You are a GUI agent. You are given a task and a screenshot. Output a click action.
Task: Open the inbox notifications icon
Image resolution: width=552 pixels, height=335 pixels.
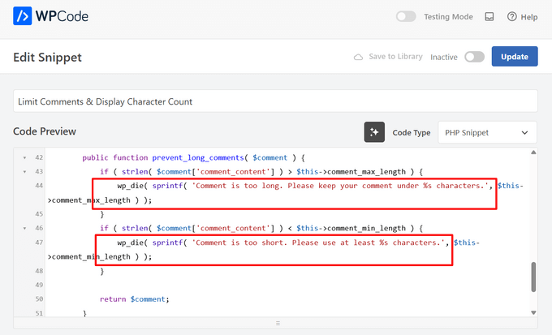[x=489, y=16]
